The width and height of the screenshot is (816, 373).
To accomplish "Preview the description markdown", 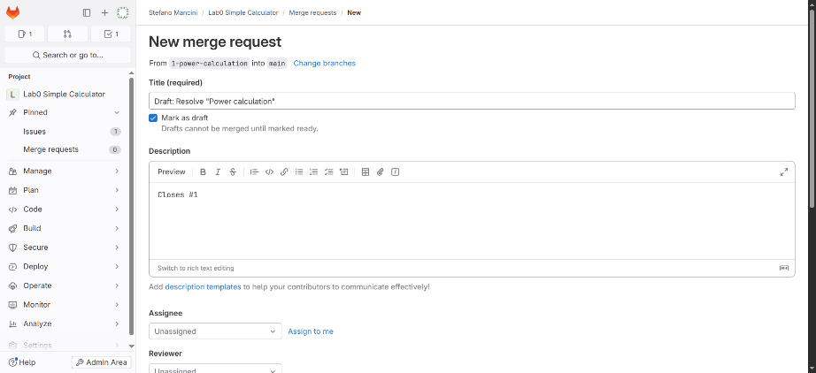I will [x=172, y=171].
